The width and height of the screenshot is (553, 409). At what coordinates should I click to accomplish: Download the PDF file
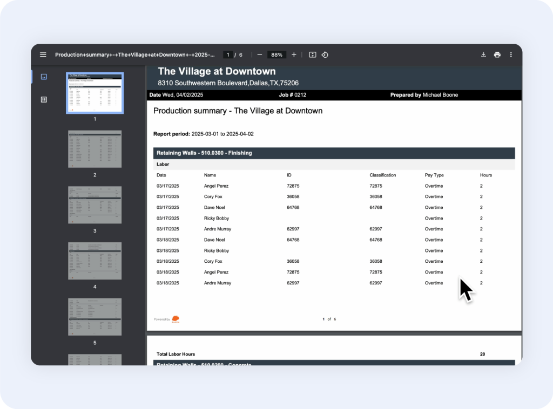pos(483,54)
